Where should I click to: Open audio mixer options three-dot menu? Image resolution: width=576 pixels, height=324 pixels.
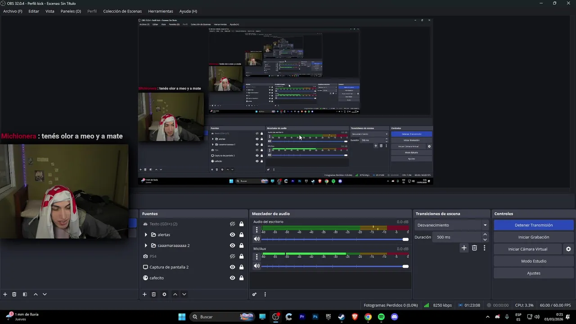click(265, 294)
